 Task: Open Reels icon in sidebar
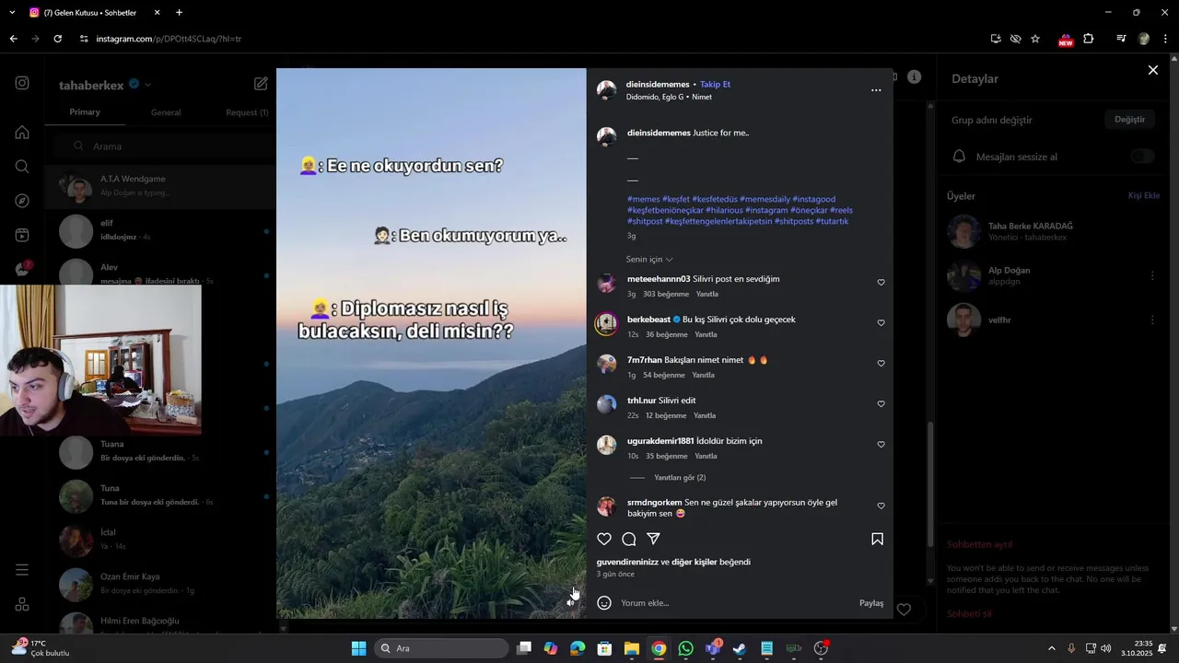point(22,235)
